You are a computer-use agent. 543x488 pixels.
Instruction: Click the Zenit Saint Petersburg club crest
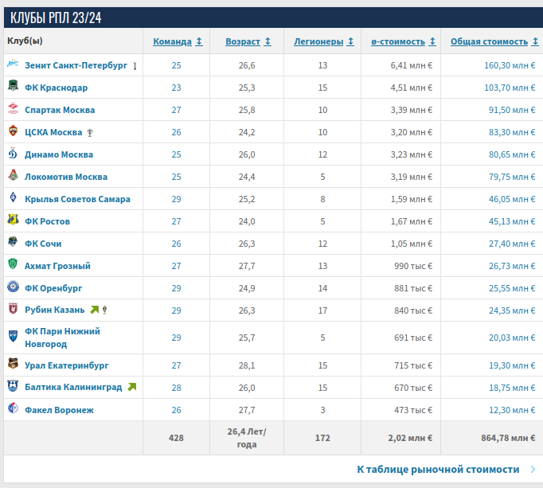click(x=13, y=64)
